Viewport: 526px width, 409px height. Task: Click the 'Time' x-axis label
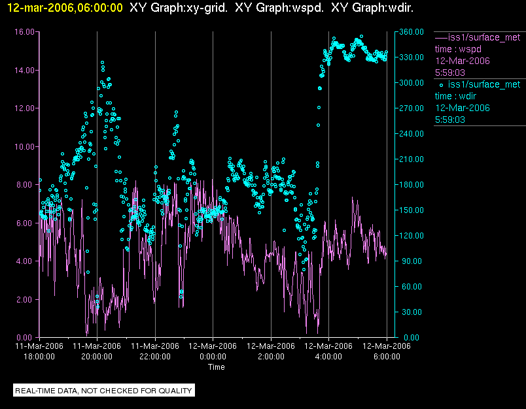coord(216,367)
